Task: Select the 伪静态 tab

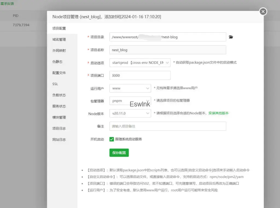Action: [x=57, y=62]
